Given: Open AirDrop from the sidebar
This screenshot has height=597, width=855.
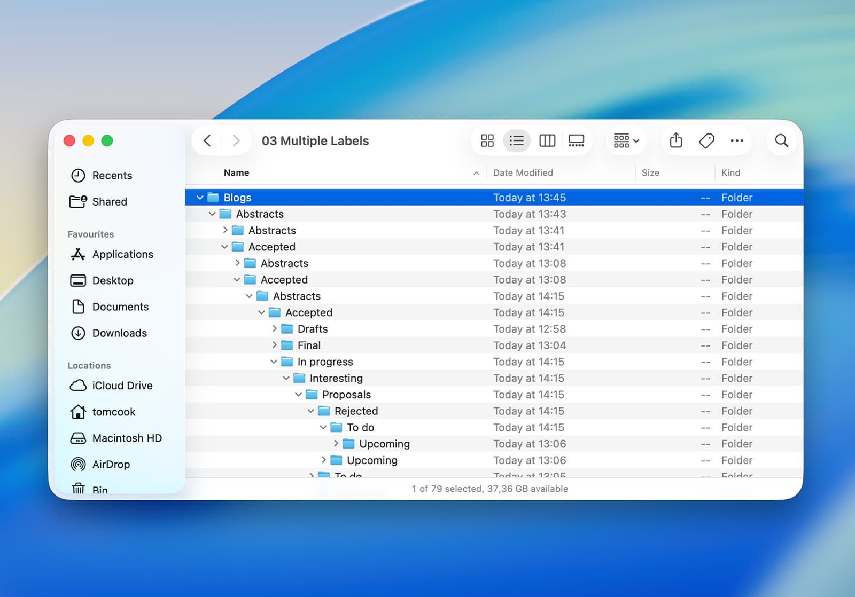Looking at the screenshot, I should click(111, 464).
